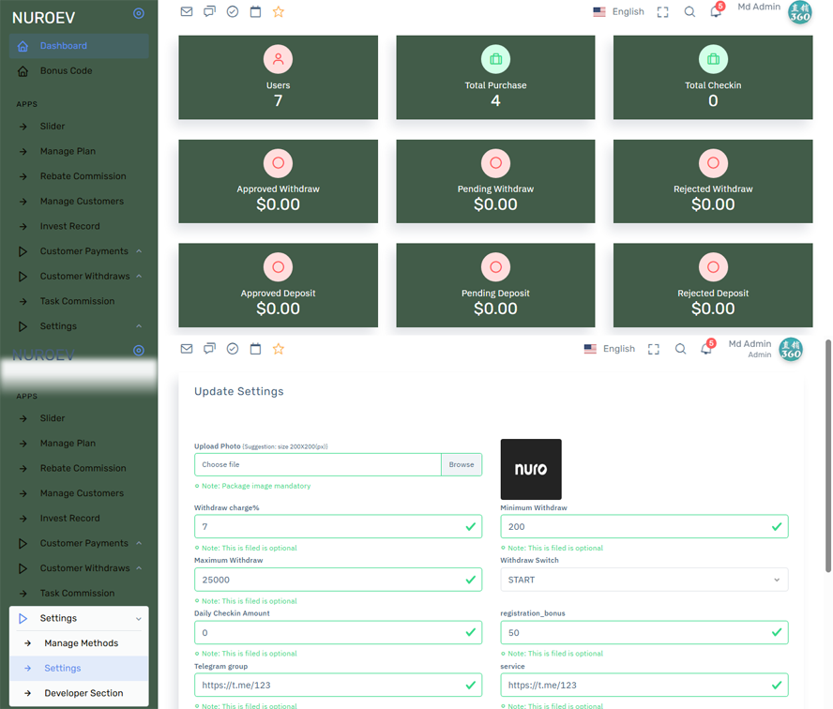
Task: Toggle fullscreen in the header above Update Settings
Action: pos(654,349)
